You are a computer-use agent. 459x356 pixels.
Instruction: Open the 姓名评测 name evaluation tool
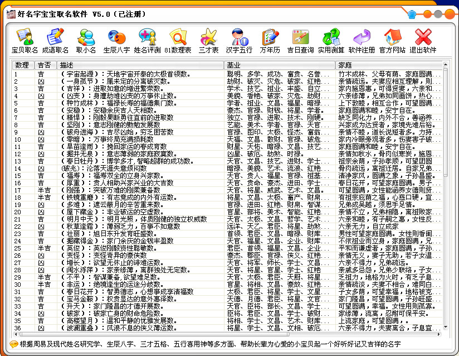pos(147,40)
